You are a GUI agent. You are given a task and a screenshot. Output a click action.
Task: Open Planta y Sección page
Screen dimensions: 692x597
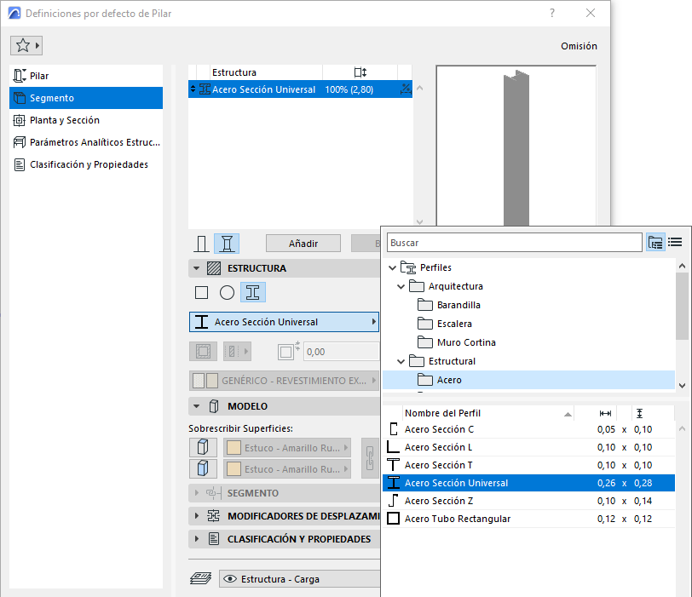(86, 120)
